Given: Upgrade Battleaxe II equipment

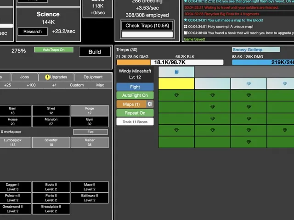Looking at the screenshot, I should point(90,198).
